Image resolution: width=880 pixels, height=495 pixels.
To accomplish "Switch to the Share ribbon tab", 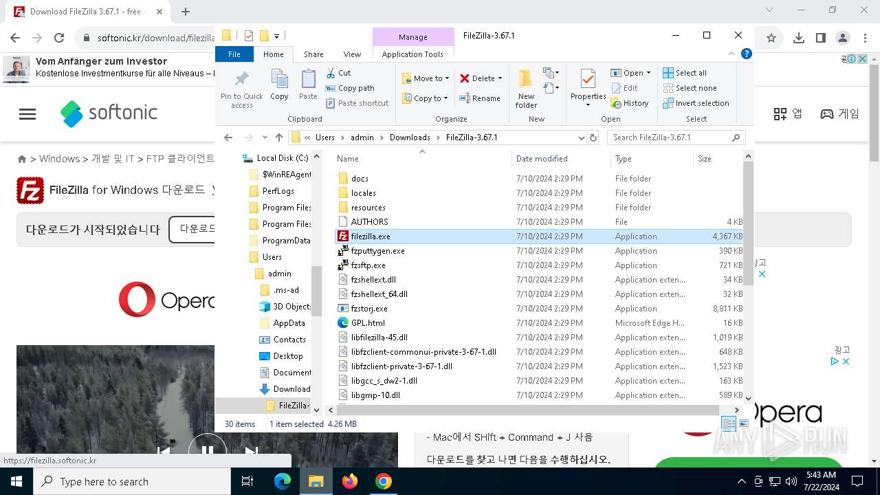I will 313,54.
